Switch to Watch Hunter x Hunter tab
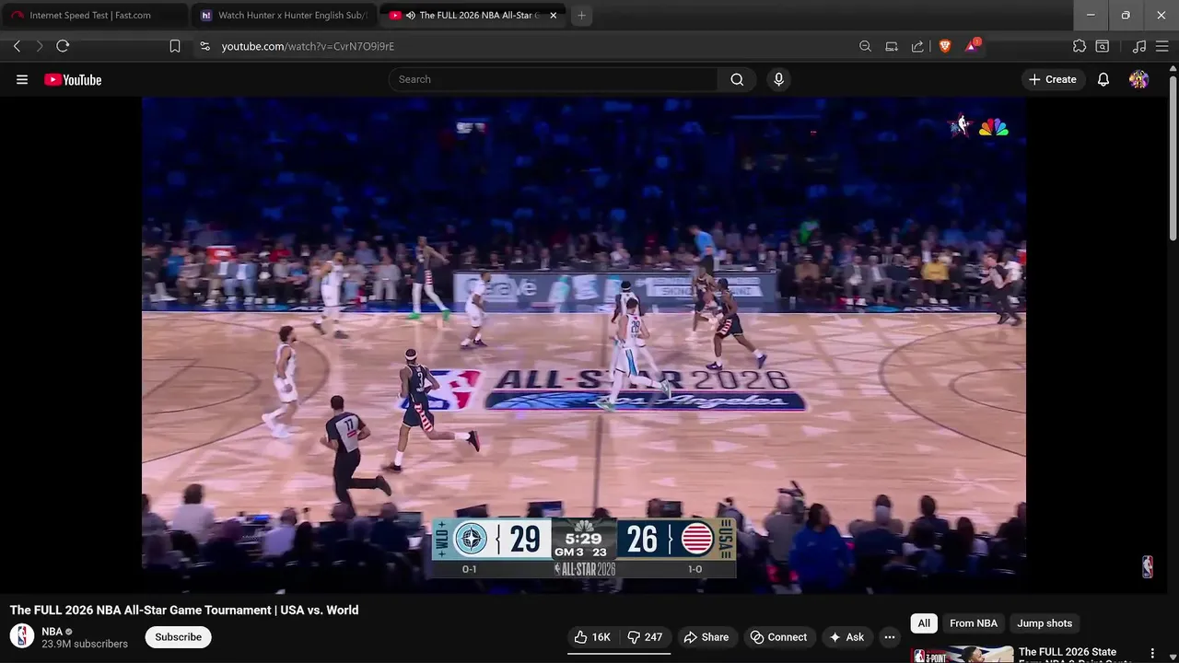 pyautogui.click(x=284, y=15)
